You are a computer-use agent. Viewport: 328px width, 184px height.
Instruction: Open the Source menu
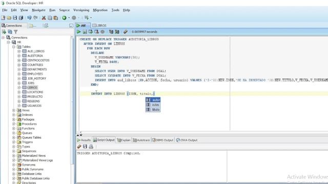click(64, 10)
